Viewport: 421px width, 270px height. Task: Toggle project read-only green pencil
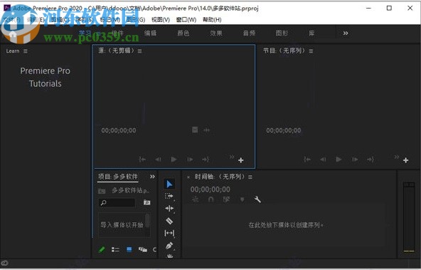(x=102, y=249)
